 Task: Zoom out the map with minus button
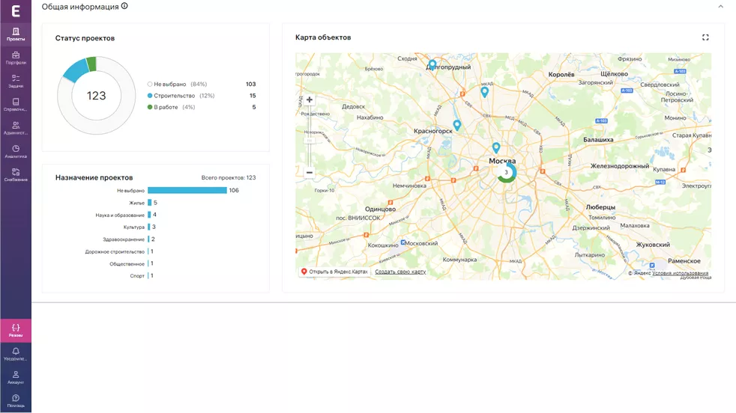[x=310, y=172]
